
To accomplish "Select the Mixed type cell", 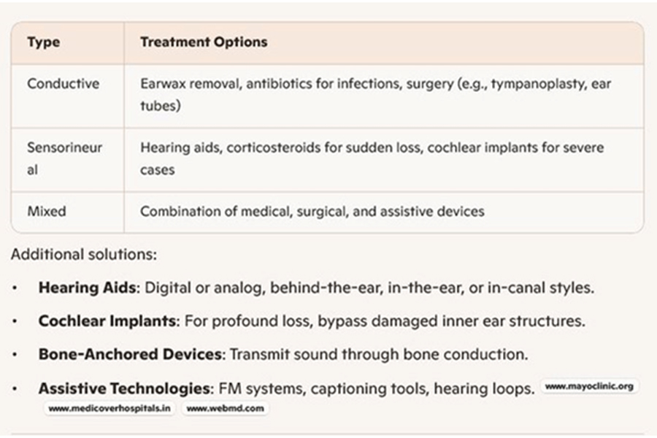I will [x=47, y=212].
